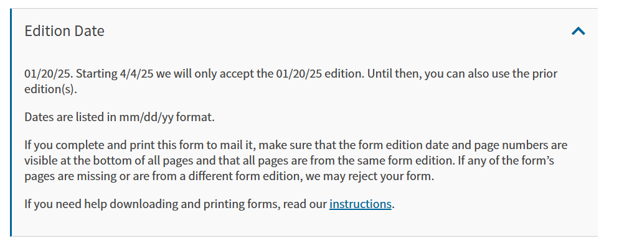Click the first 01/20/25 edition date text
Viewport: 637px width, 241px height.
click(x=49, y=74)
